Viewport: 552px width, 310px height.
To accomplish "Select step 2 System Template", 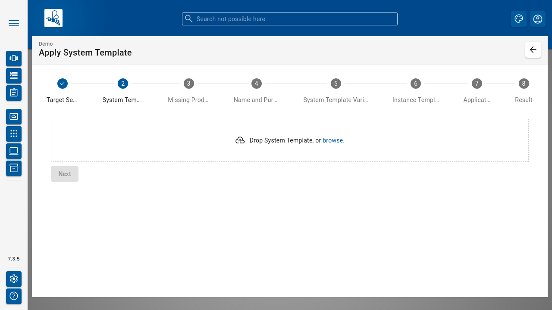I will pos(122,91).
